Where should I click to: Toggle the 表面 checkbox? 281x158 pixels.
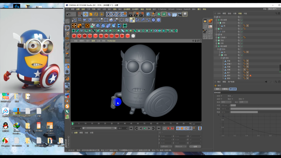pyautogui.click(x=221, y=99)
